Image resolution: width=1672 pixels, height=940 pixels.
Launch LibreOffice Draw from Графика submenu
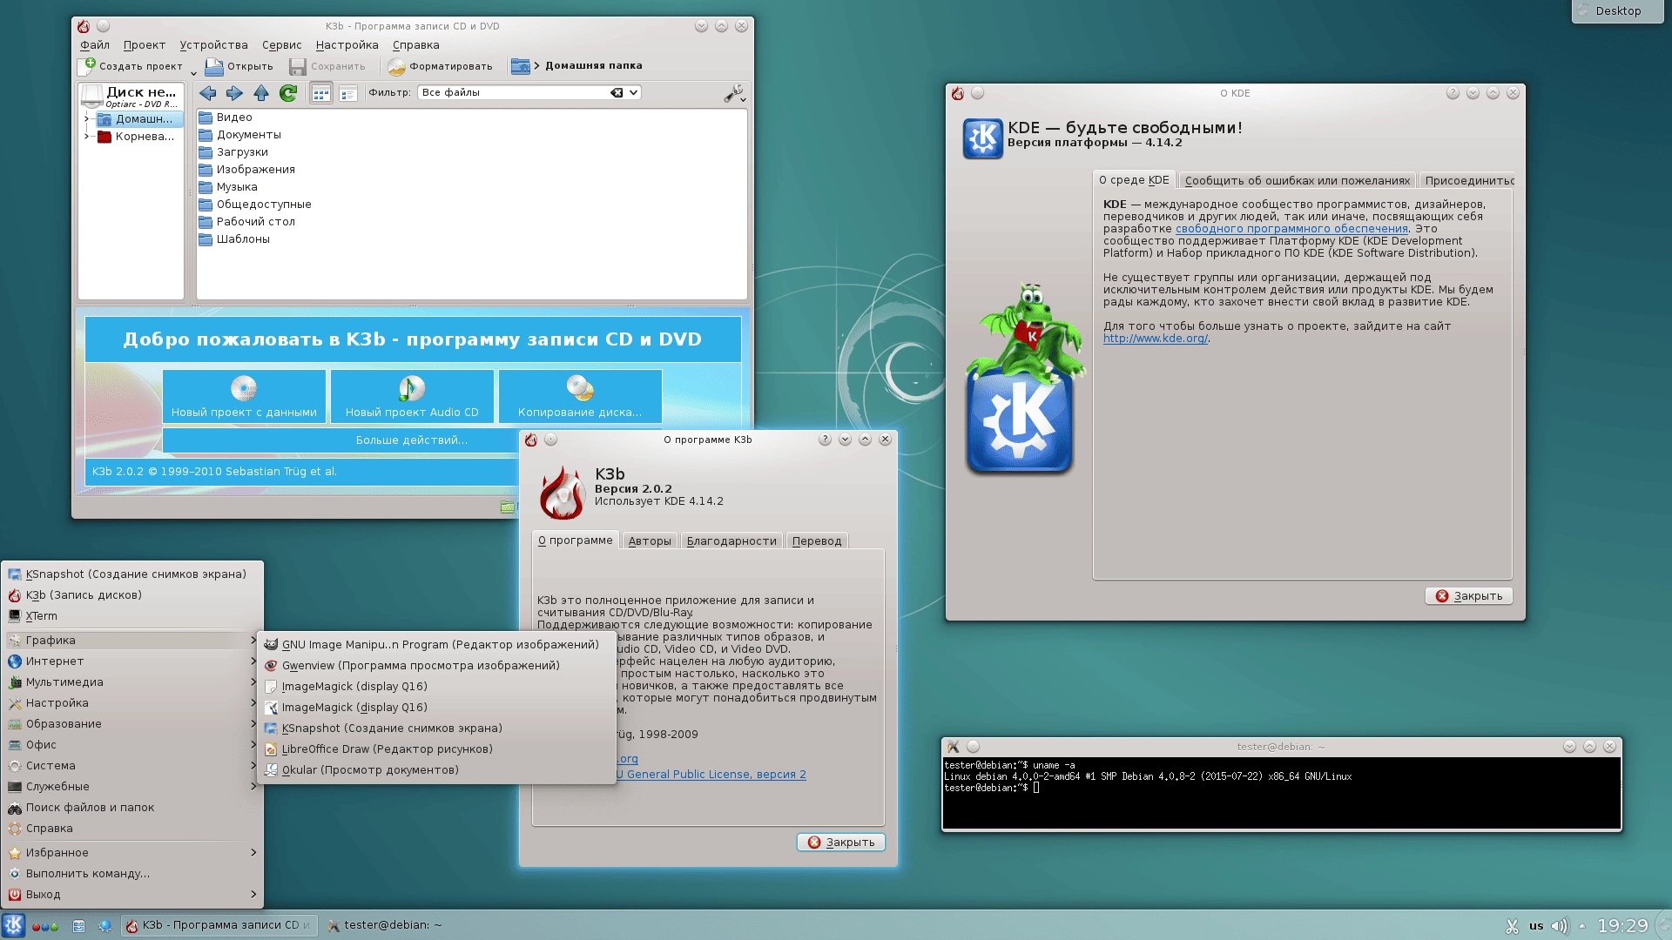pyautogui.click(x=436, y=749)
